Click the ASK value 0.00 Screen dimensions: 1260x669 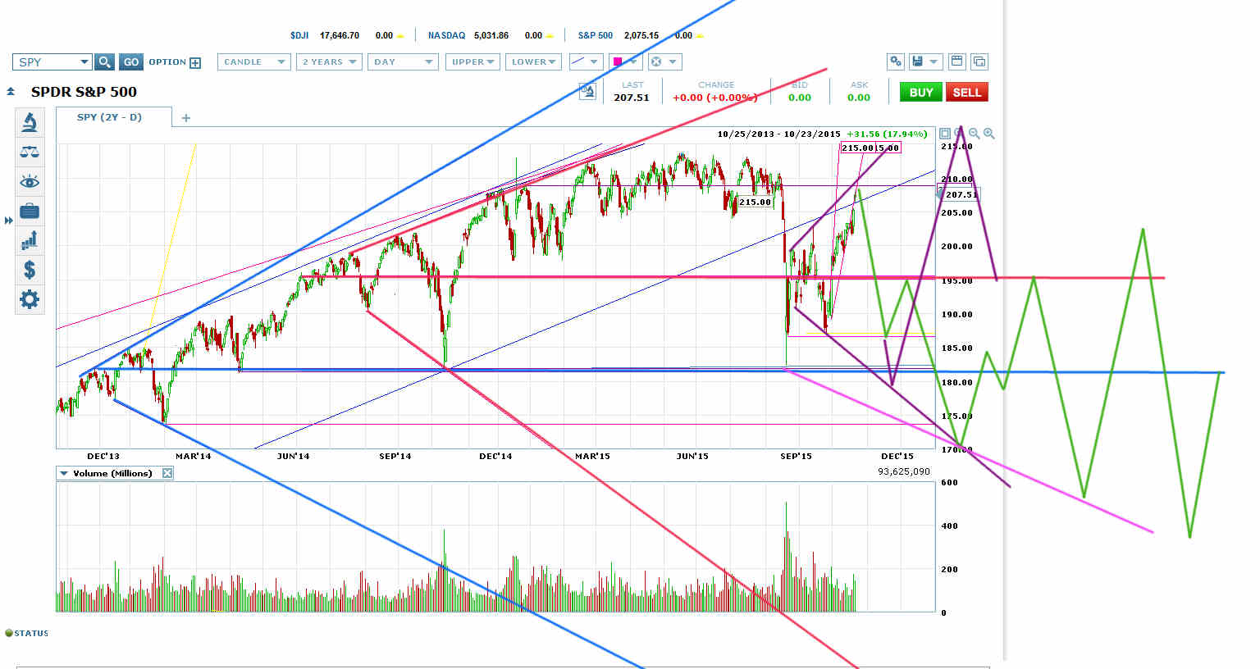point(859,98)
